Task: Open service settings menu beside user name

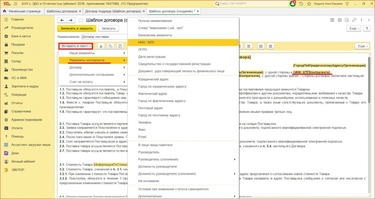Action: [348, 4]
